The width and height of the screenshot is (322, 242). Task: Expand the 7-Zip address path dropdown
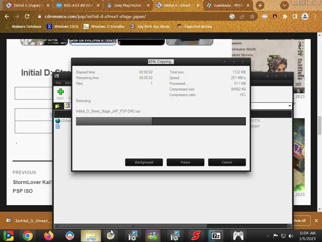point(290,106)
